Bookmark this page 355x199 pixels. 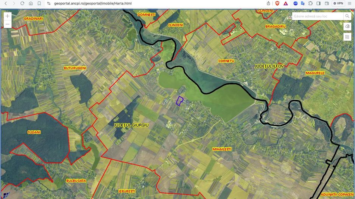[39, 3]
